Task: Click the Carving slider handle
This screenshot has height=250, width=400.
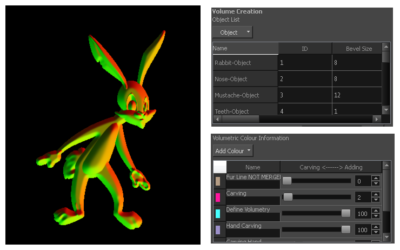Action: (x=288, y=197)
